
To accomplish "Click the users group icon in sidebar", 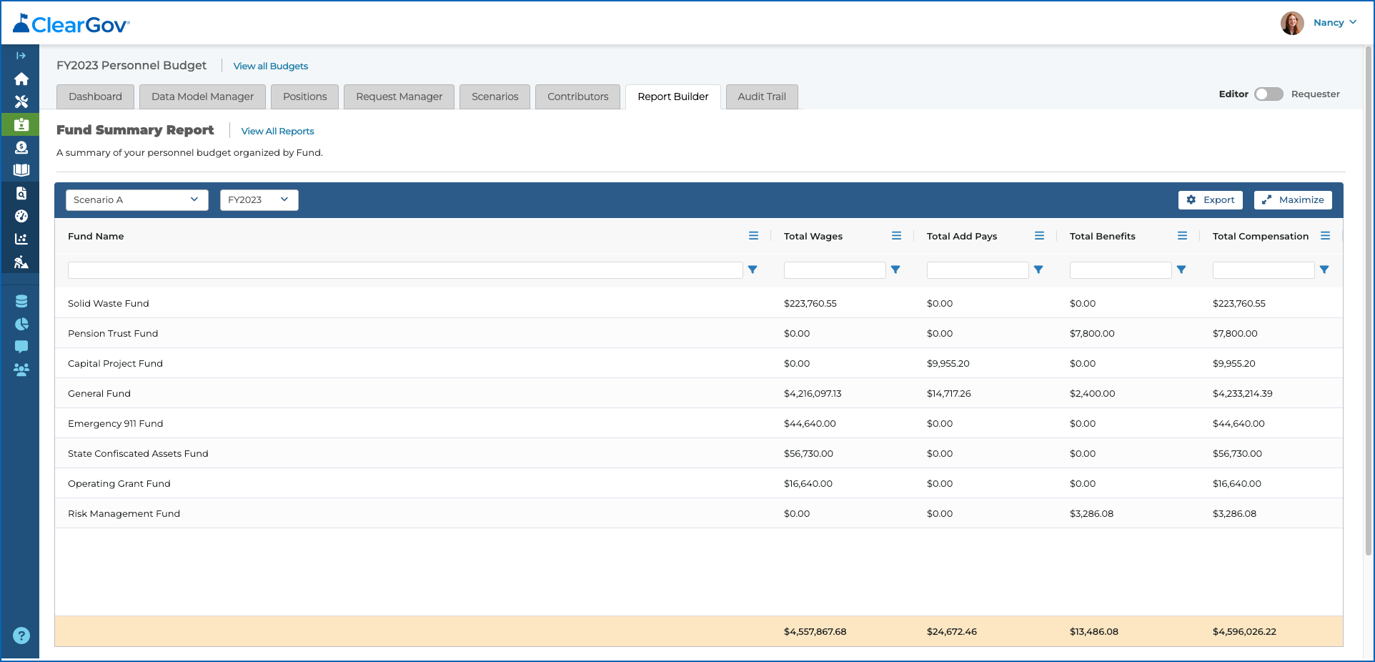I will (21, 370).
